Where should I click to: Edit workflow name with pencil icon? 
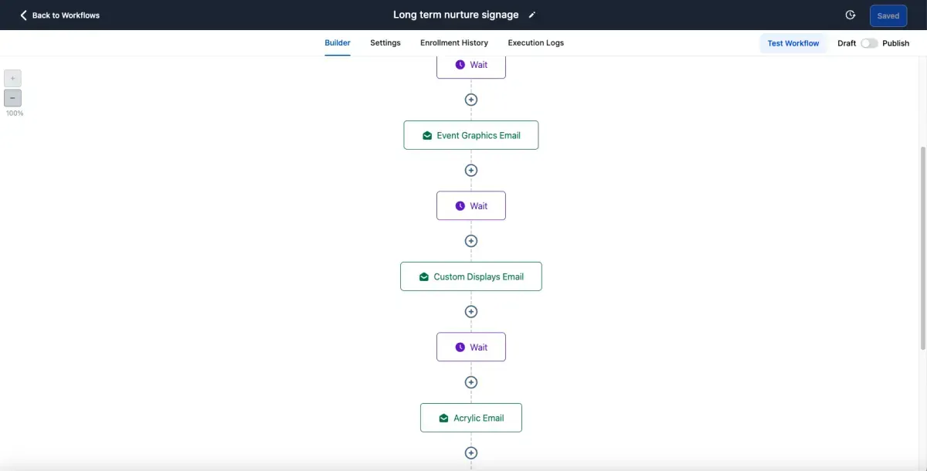tap(531, 15)
